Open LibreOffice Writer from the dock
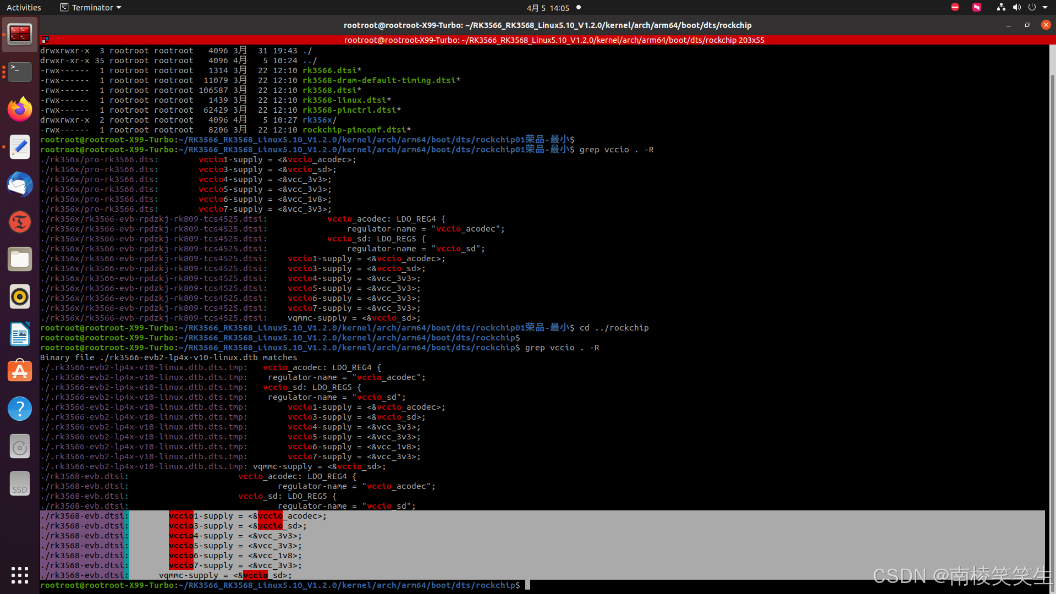Image resolution: width=1056 pixels, height=594 pixels. [x=20, y=334]
